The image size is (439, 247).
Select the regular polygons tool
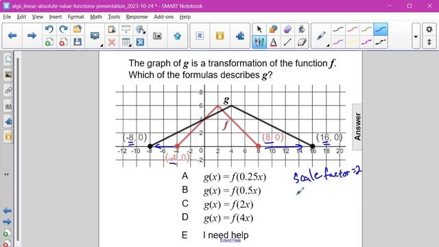tap(287, 29)
